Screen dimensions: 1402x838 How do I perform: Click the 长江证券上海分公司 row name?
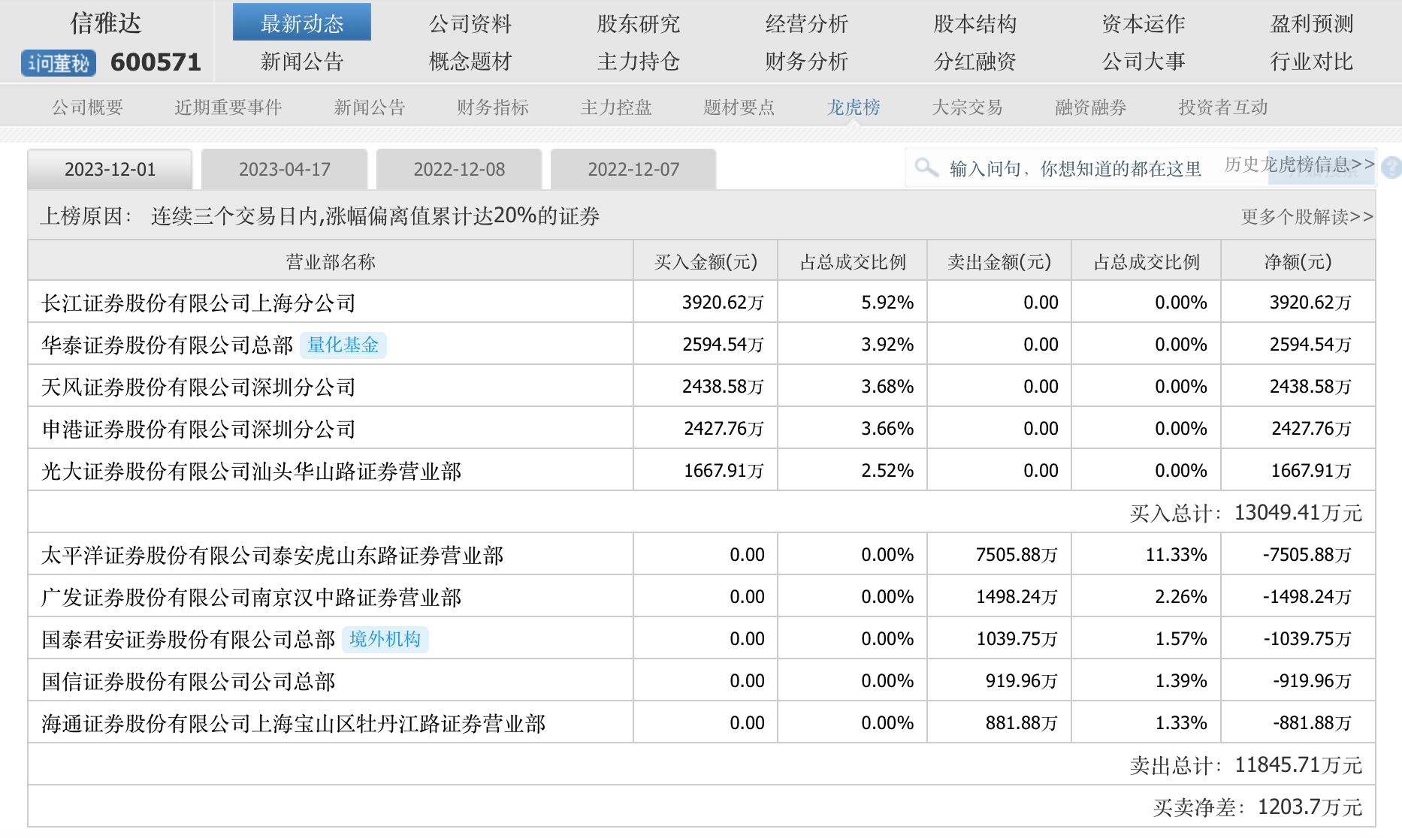[x=198, y=303]
